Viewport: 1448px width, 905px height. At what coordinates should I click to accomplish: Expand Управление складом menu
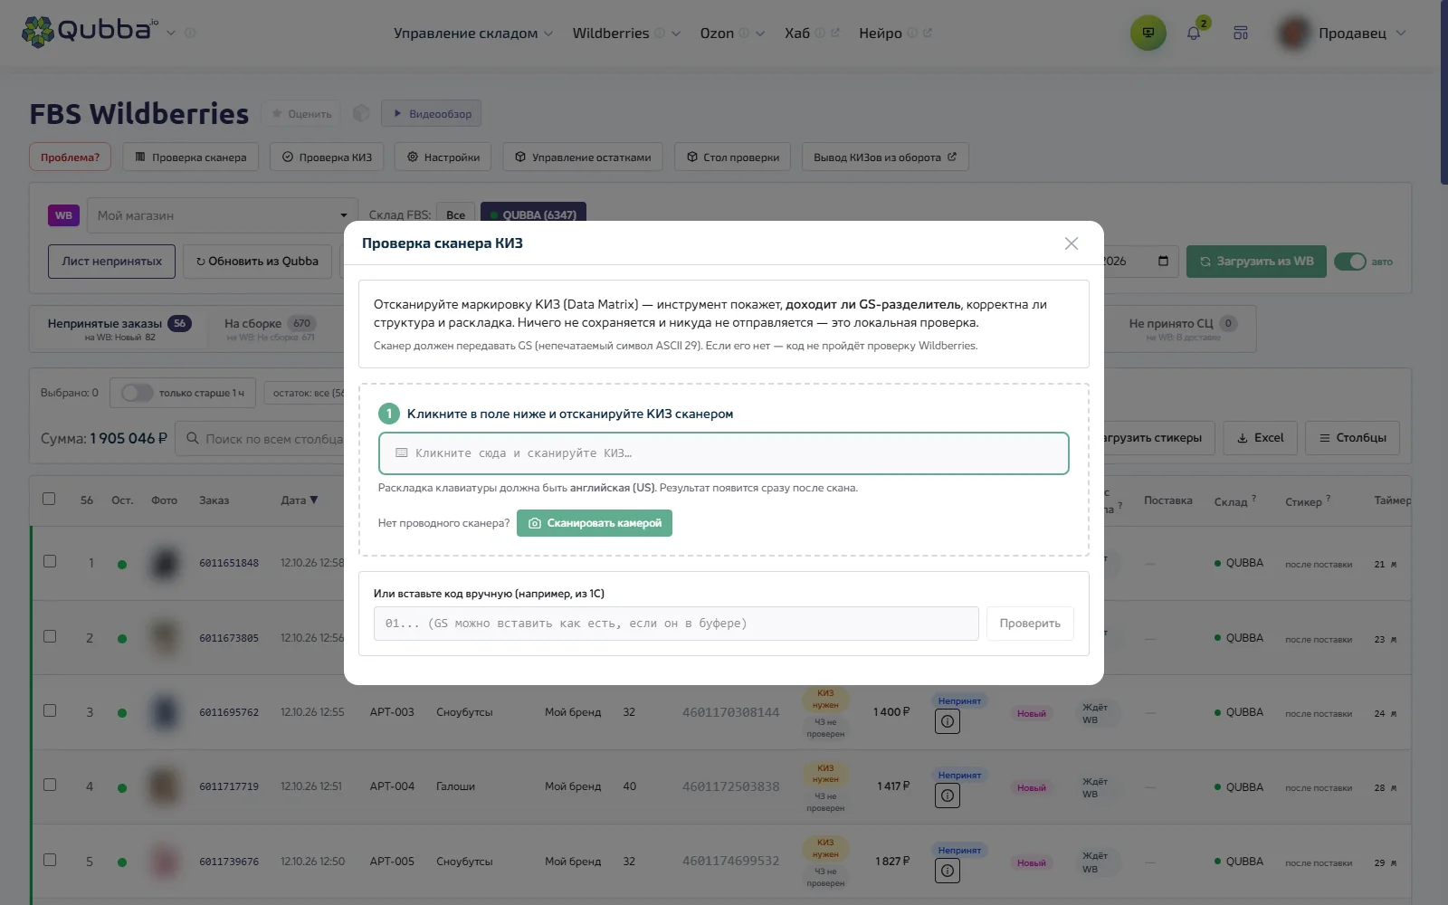pos(472,33)
